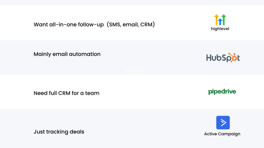Select 'Want all-in-one follow-up' text

[69, 25]
